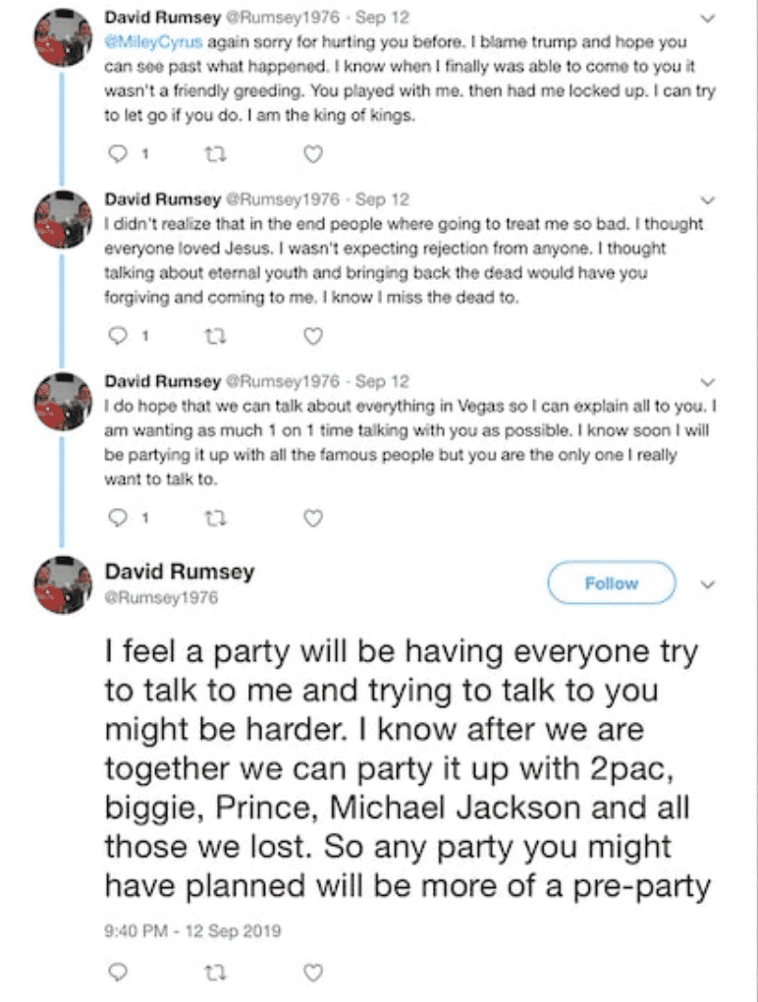Retweet the 'king of kings' tweet
The height and width of the screenshot is (1002, 758).
tap(215, 154)
